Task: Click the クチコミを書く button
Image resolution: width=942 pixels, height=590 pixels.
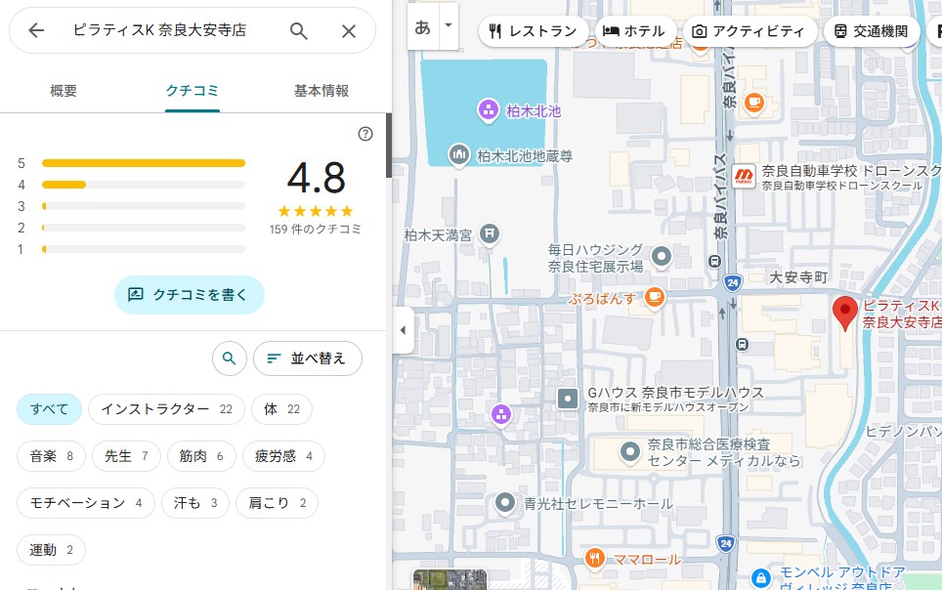Action: (x=189, y=294)
